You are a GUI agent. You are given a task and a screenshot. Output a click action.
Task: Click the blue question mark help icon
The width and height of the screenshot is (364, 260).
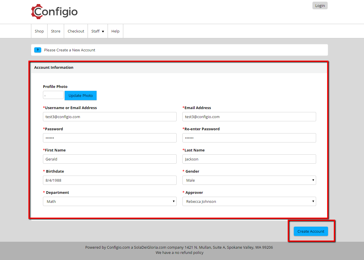point(38,50)
